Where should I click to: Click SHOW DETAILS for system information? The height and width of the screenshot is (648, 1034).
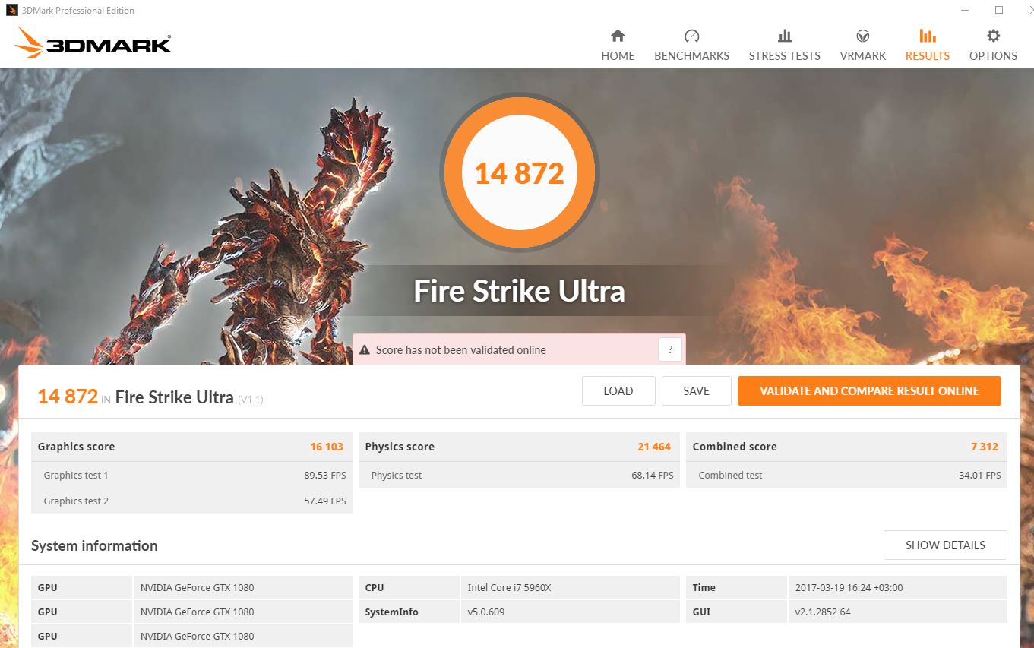[x=945, y=545]
